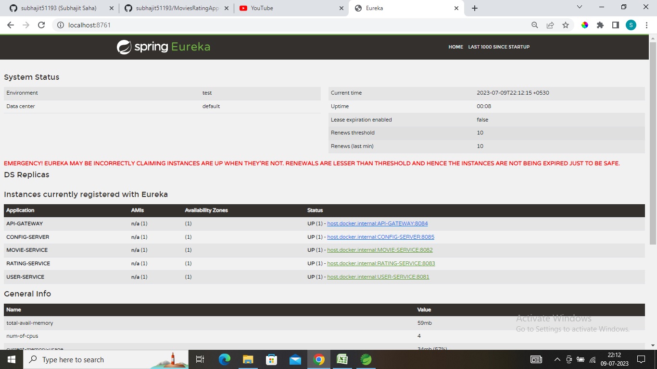Click the battery status tray icon
The height and width of the screenshot is (369, 657).
coord(581,359)
